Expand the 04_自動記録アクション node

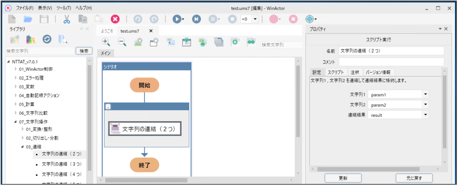[16, 96]
